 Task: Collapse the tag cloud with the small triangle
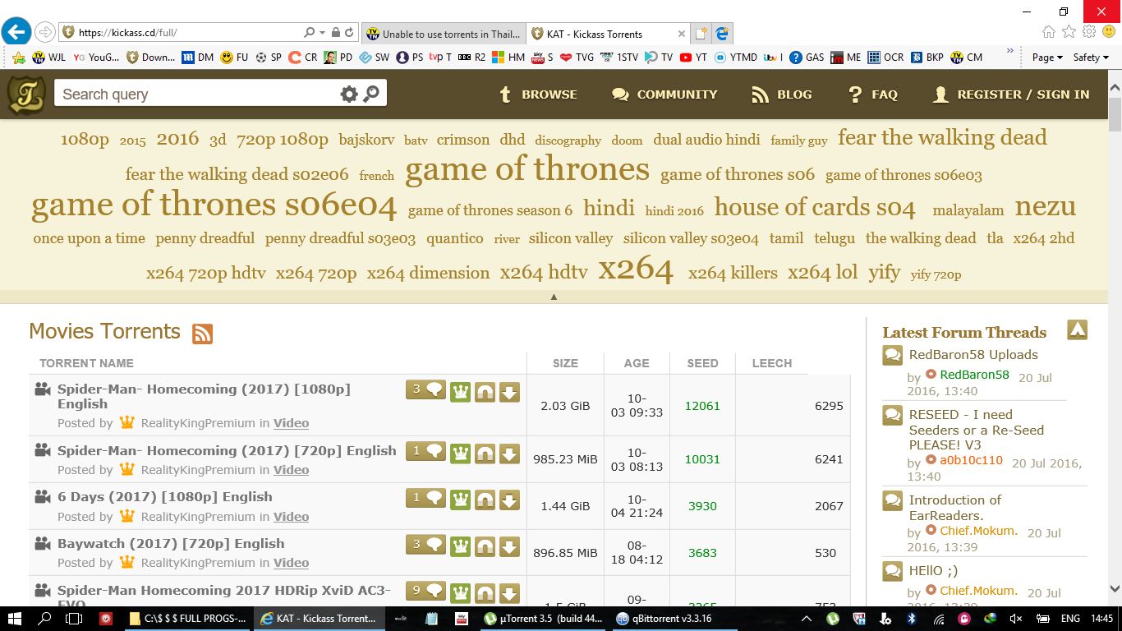[x=554, y=297]
